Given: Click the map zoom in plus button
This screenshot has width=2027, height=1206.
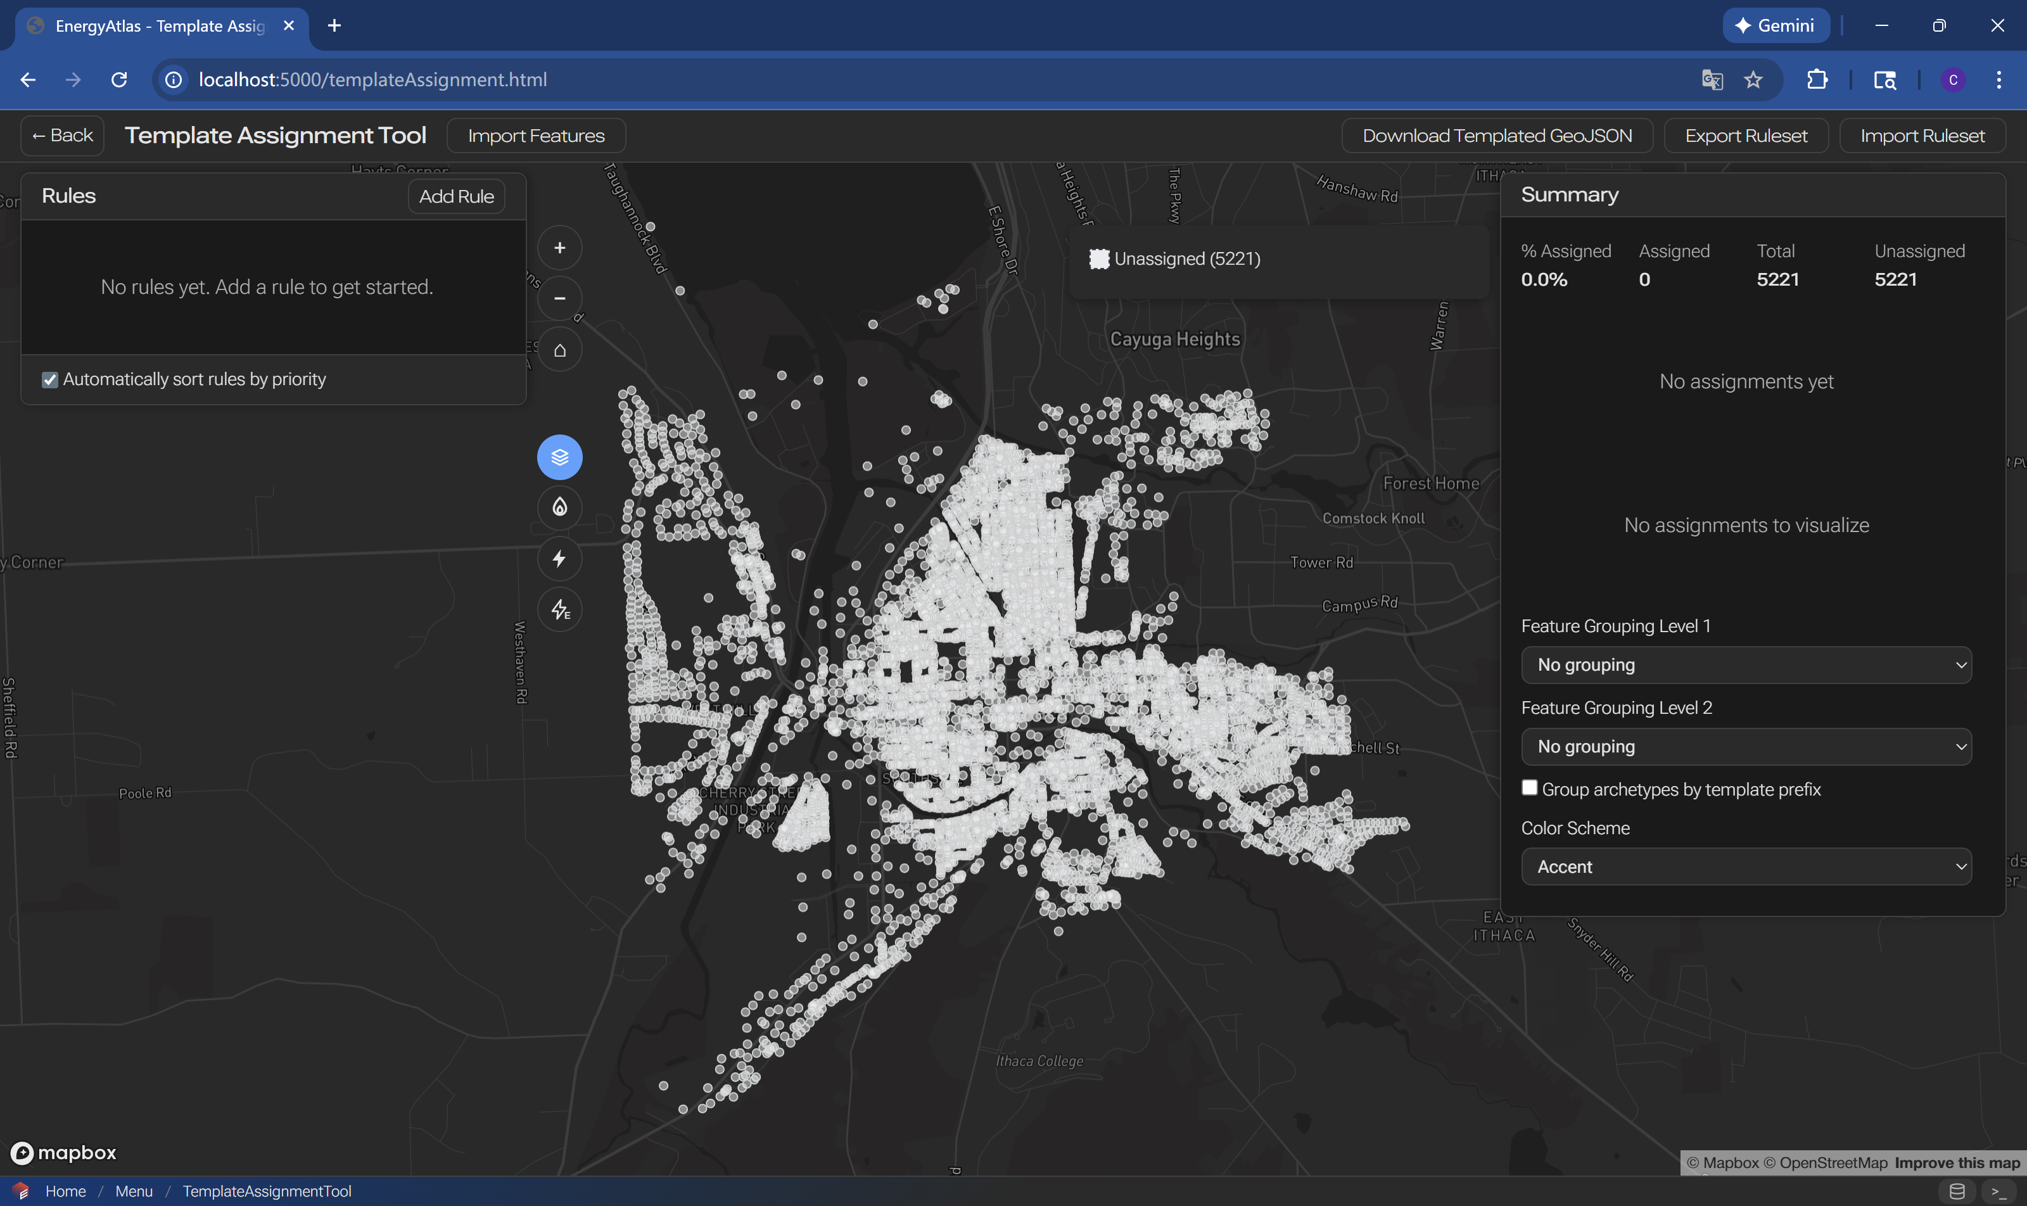Looking at the screenshot, I should pos(559,248).
